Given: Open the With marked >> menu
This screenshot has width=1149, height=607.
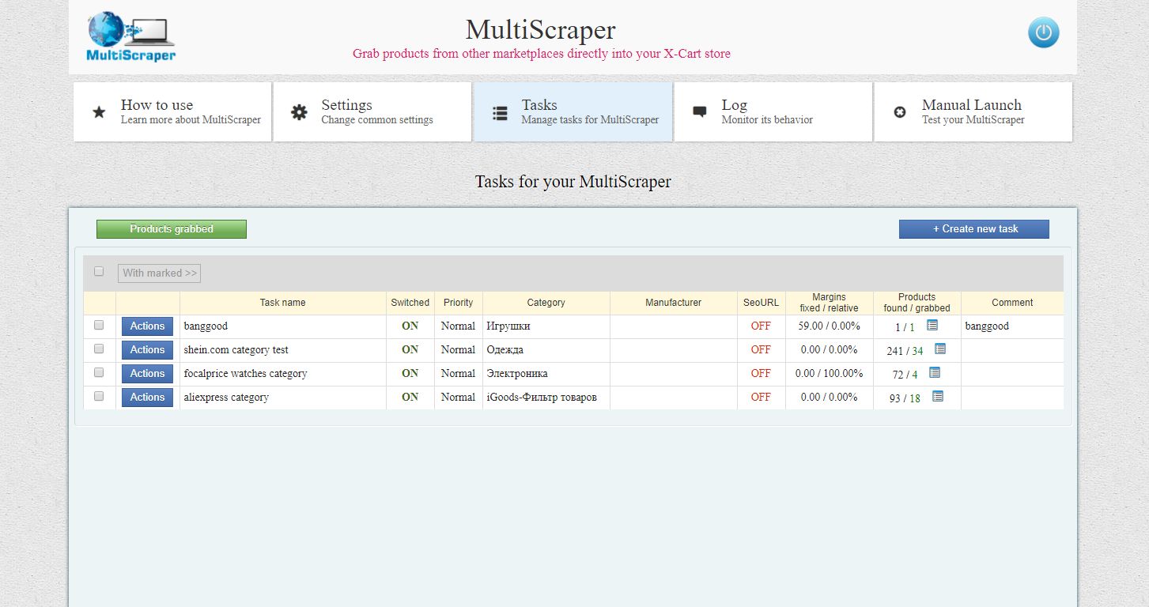Looking at the screenshot, I should click(159, 273).
